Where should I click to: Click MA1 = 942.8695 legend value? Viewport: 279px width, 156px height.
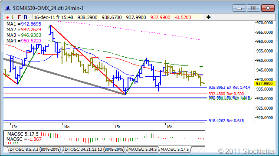(31, 24)
